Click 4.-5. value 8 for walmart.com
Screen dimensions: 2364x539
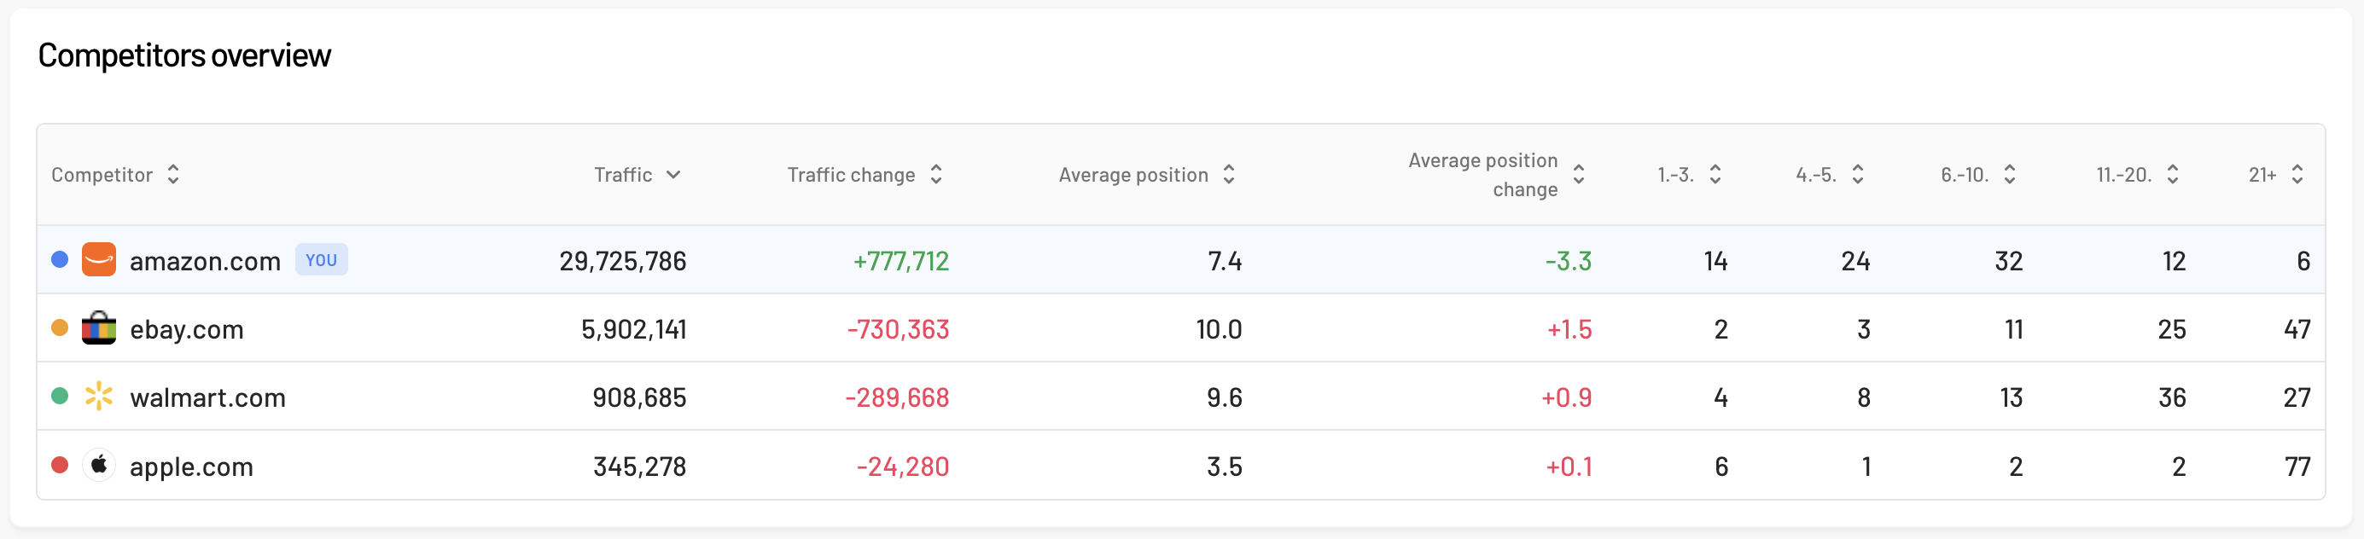click(1864, 397)
